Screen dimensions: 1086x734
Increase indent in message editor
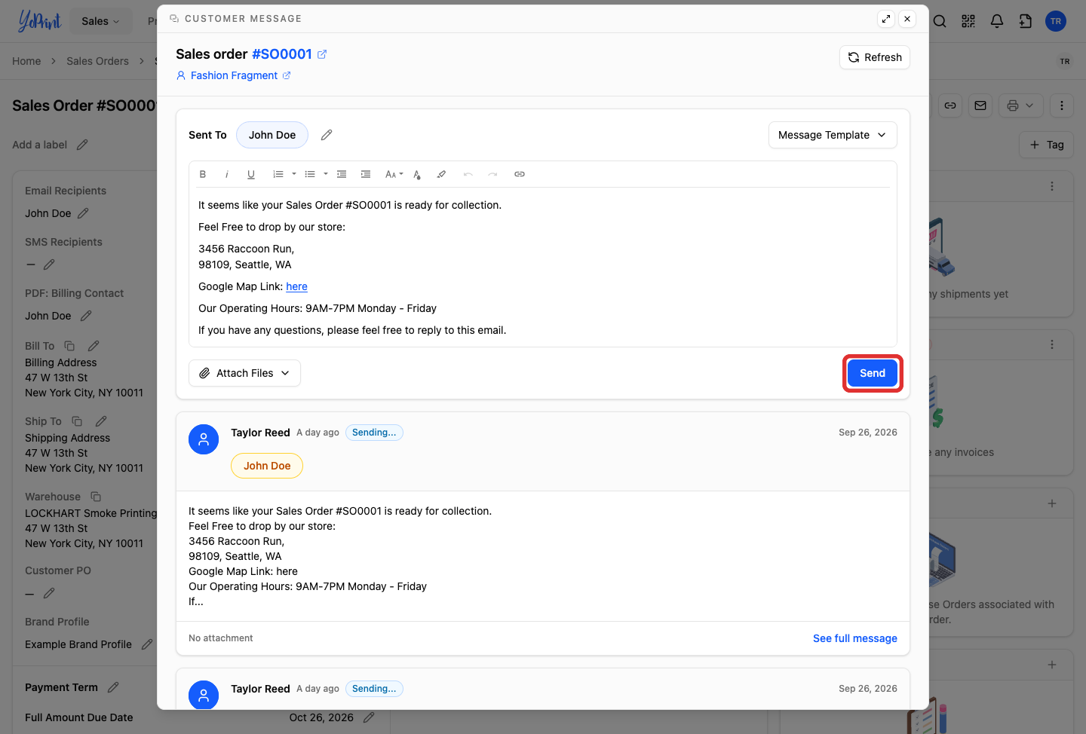click(366, 174)
